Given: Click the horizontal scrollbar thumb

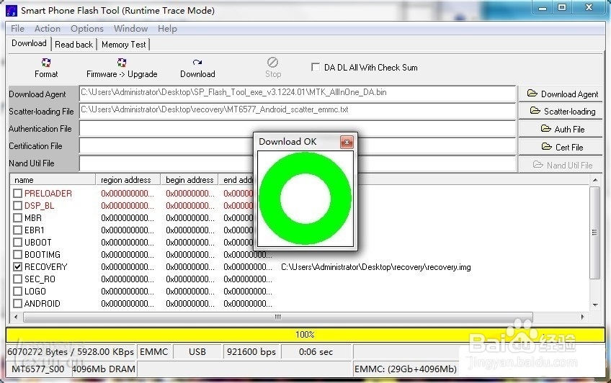Looking at the screenshot, I should click(278, 317).
